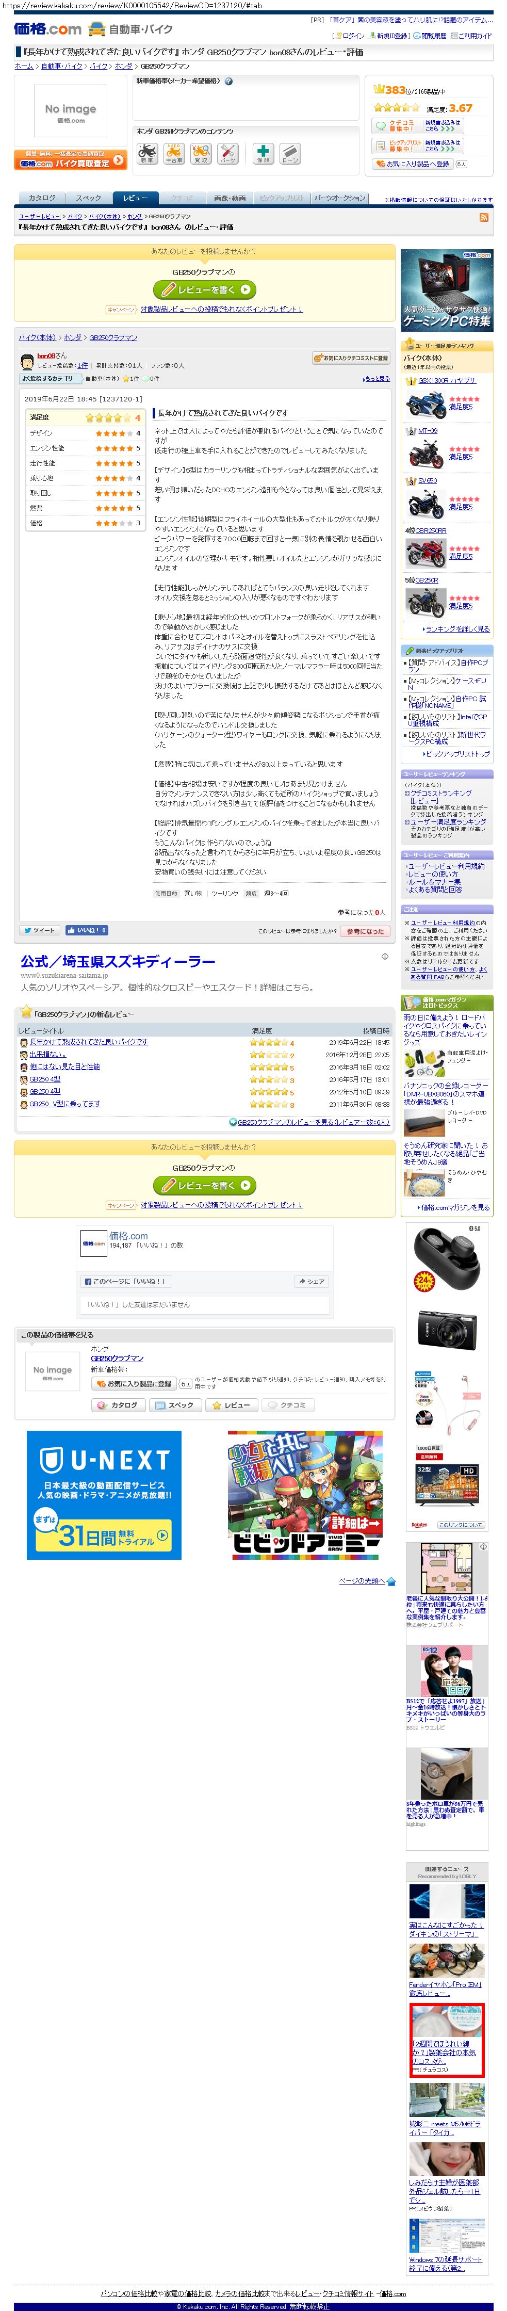
Task: Open ユーザーレビュー利用規約 in the sidebar
Action: [446, 867]
